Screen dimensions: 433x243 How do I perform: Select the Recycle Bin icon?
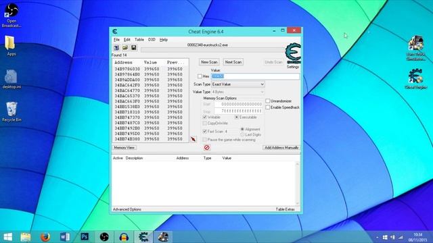[12, 111]
